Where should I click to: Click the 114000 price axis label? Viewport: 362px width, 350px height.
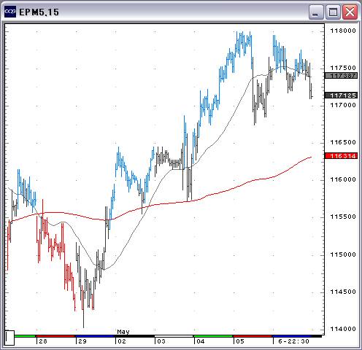coord(343,329)
